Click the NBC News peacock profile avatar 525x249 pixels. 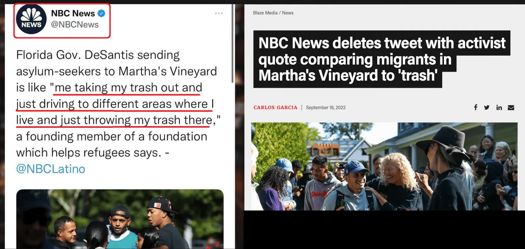click(x=31, y=19)
